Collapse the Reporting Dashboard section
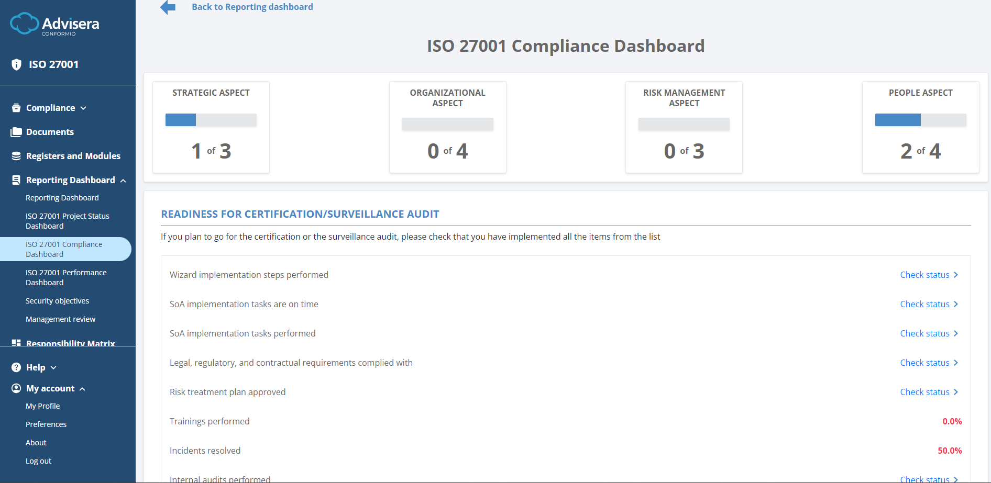 click(123, 179)
